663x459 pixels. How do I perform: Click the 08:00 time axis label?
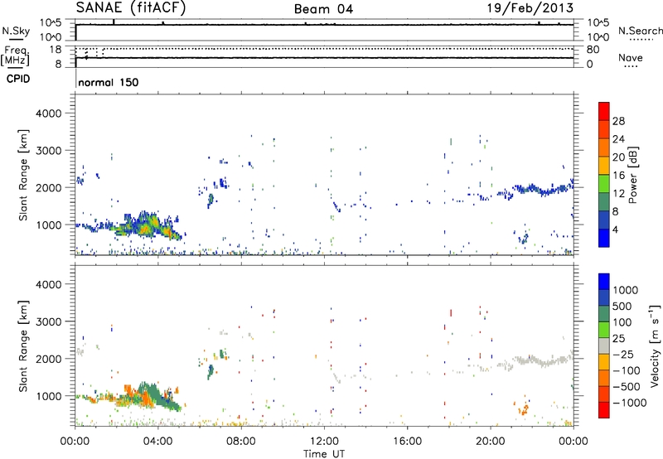point(241,441)
